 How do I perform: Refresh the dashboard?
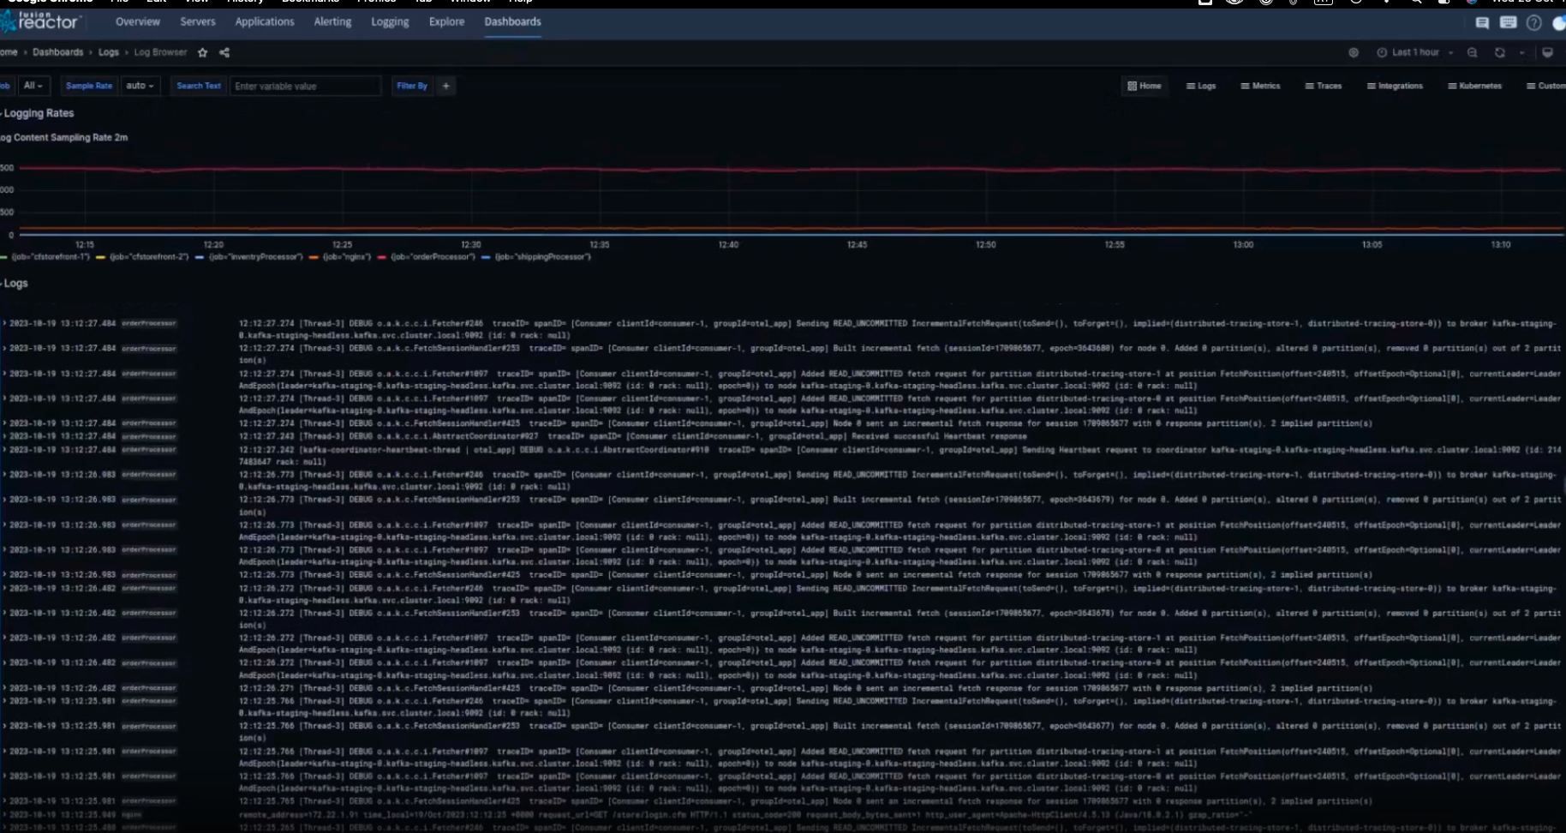tap(1500, 52)
